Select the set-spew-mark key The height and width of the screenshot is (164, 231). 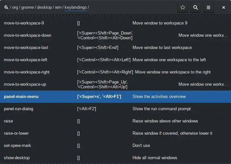pyautogui.click(x=116, y=146)
